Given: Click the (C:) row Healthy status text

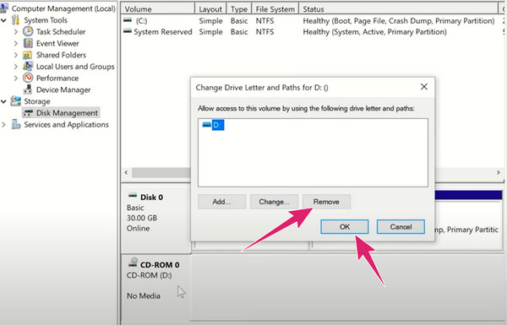Looking at the screenshot, I should coord(399,20).
